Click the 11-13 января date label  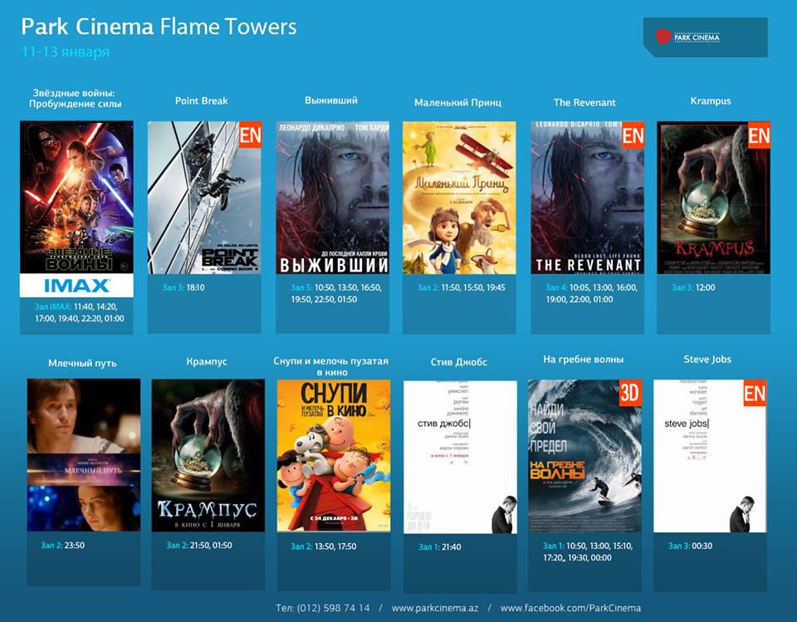[66, 52]
